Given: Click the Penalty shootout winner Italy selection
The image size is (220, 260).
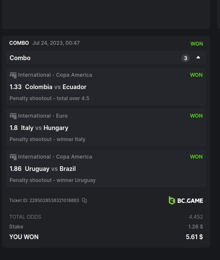Looking at the screenshot, I should click(47, 139).
